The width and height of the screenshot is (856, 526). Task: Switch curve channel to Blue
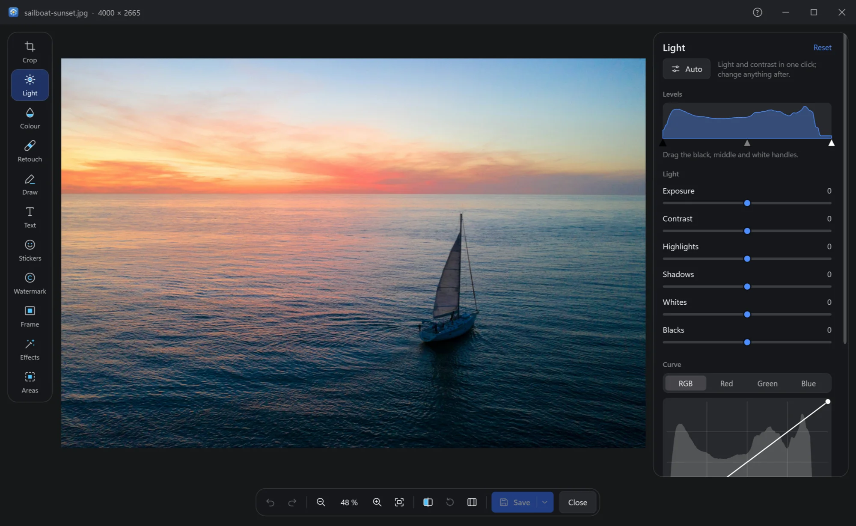[x=808, y=383]
